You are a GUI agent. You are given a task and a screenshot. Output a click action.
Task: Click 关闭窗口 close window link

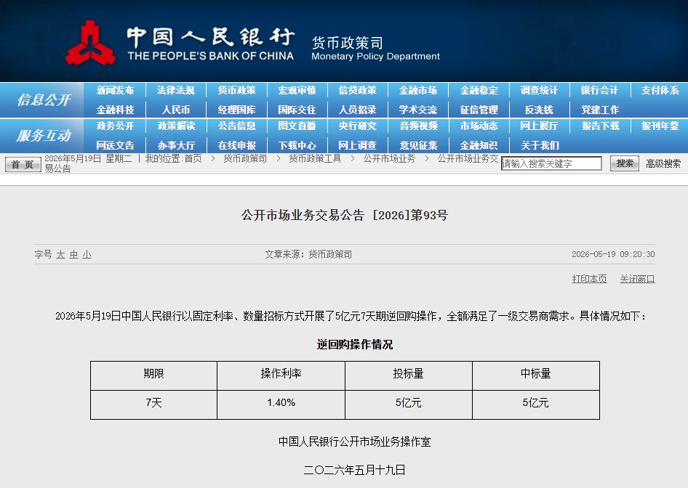(x=637, y=279)
